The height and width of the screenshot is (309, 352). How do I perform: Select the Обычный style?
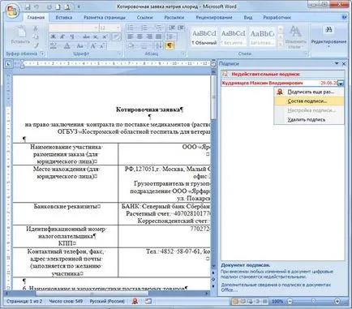click(x=204, y=37)
